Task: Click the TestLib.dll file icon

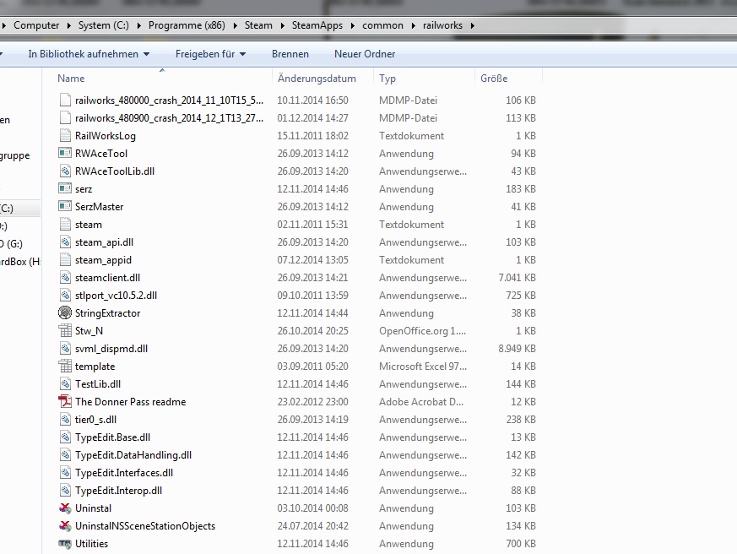Action: coord(65,383)
